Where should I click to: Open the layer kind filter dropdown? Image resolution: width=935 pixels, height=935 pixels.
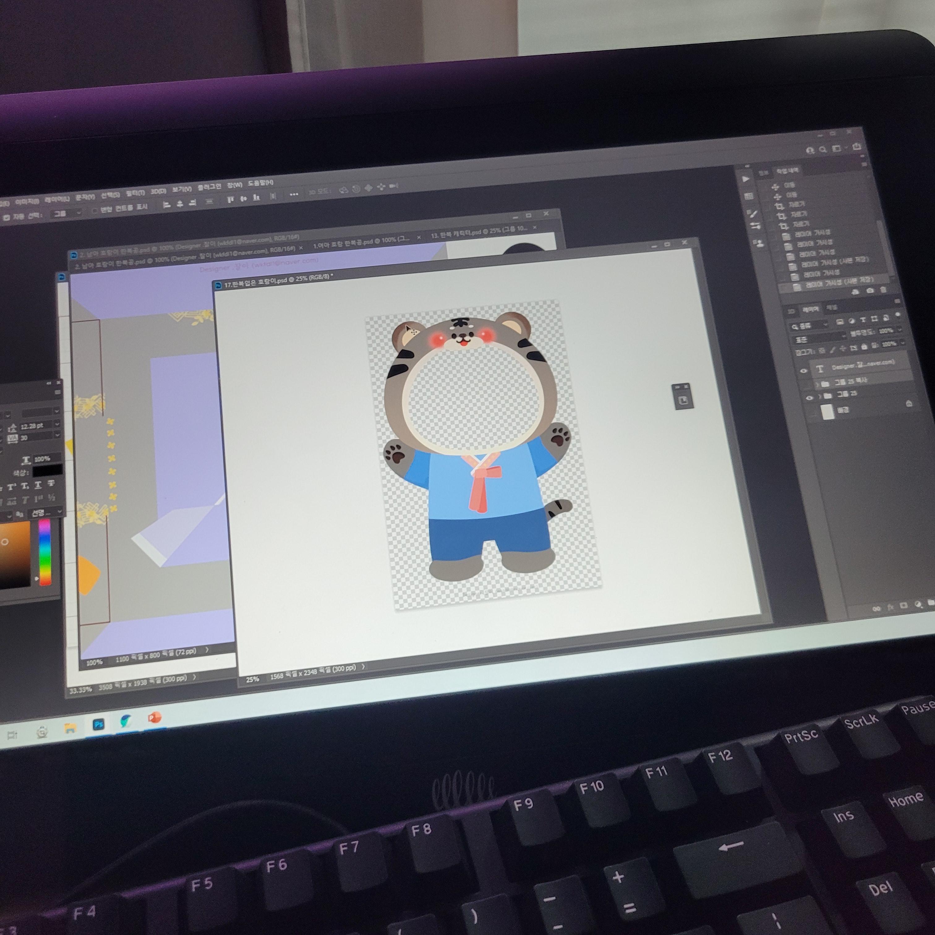coord(809,326)
